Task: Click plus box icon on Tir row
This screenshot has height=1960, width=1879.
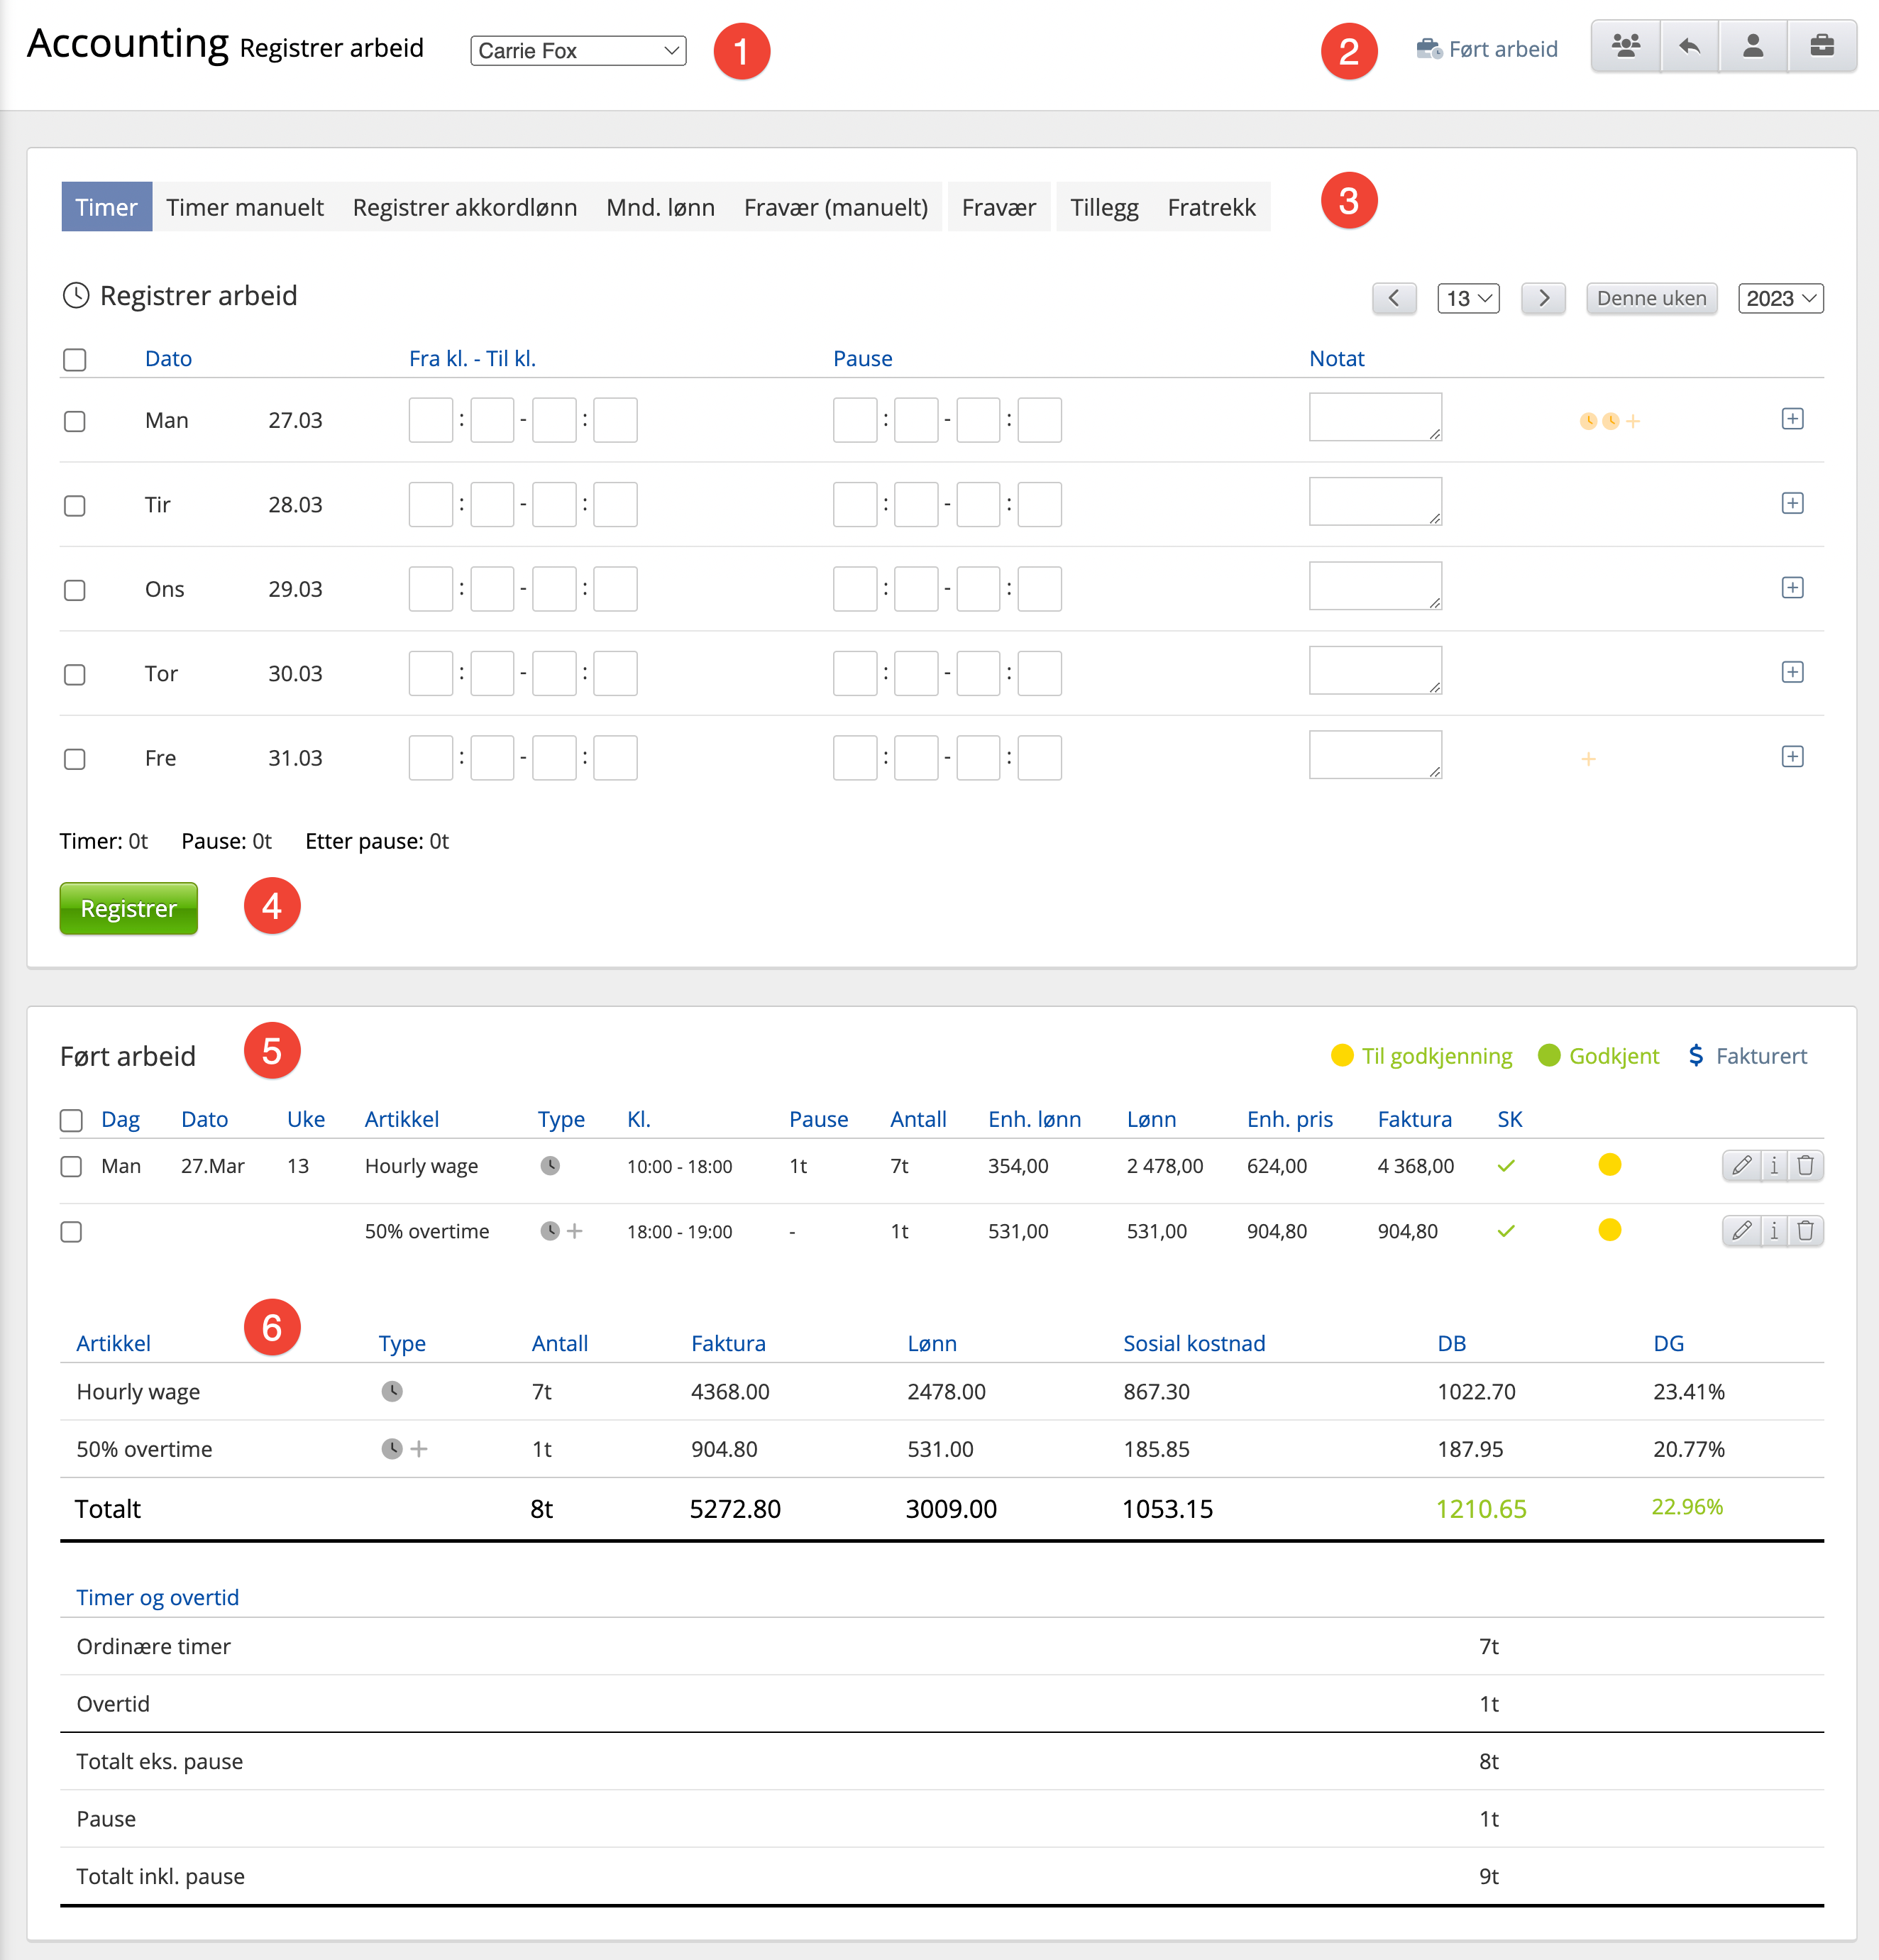Action: 1792,503
